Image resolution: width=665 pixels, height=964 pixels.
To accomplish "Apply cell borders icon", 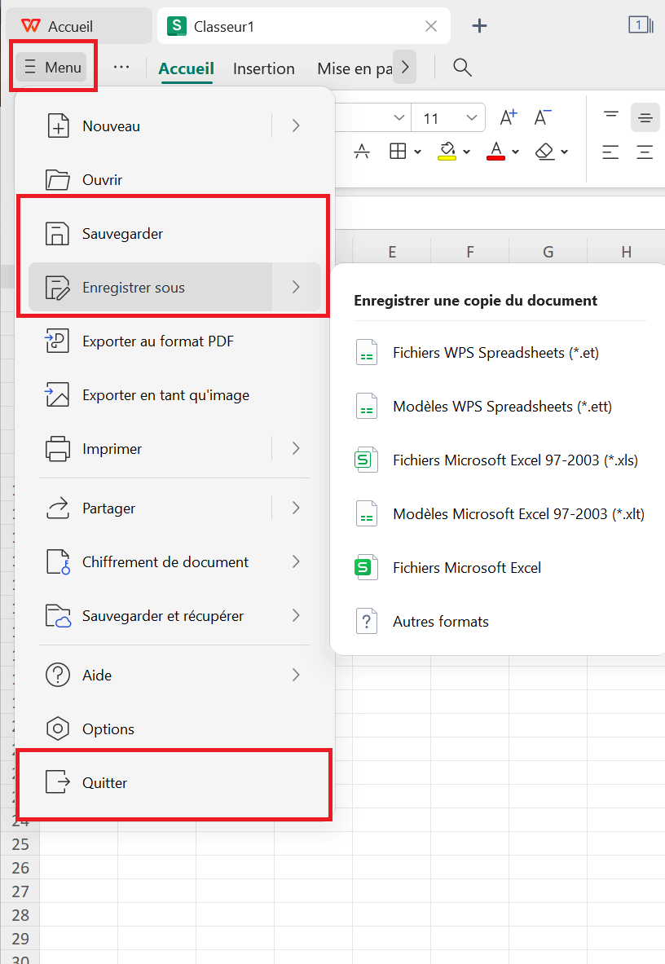I will click(x=398, y=151).
